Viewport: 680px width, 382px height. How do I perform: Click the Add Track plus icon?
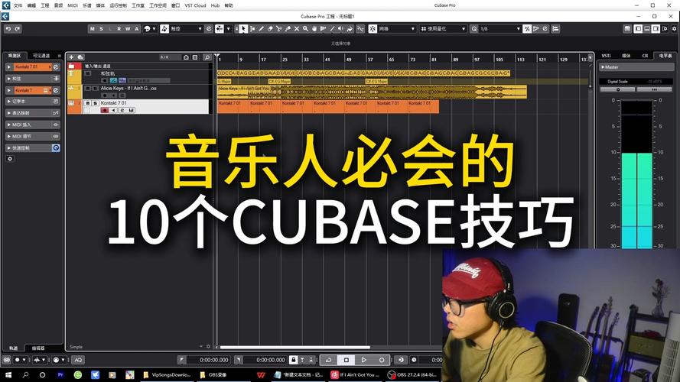click(71, 57)
